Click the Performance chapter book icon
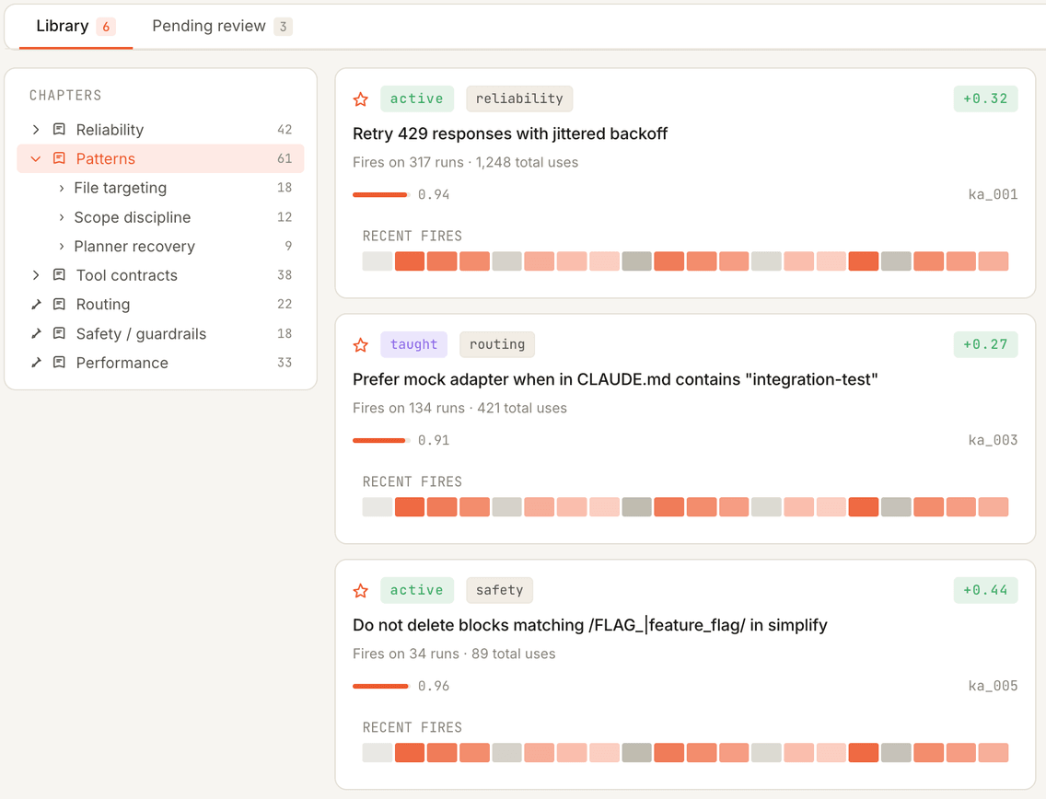Screen dimensions: 1046x799 coord(59,363)
